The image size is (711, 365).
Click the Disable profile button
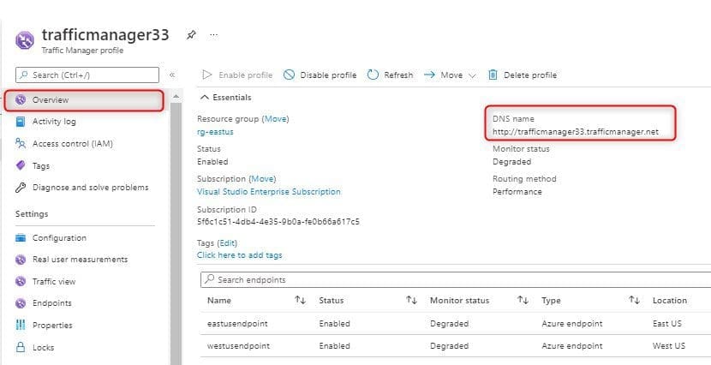tap(320, 75)
